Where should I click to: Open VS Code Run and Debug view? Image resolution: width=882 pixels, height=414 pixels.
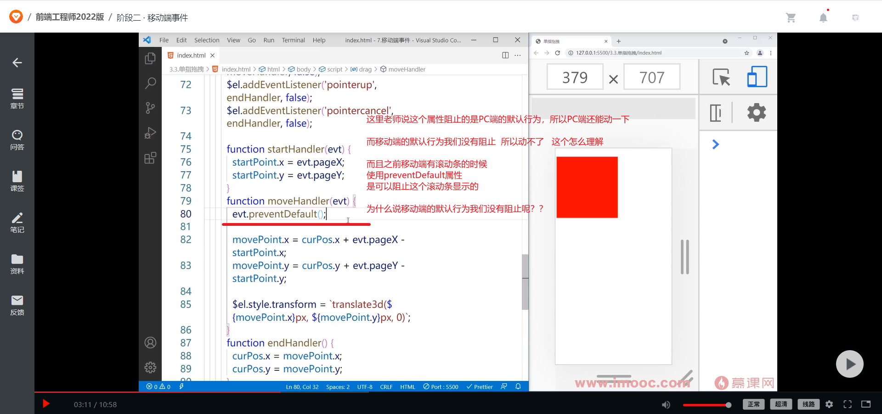pos(150,133)
